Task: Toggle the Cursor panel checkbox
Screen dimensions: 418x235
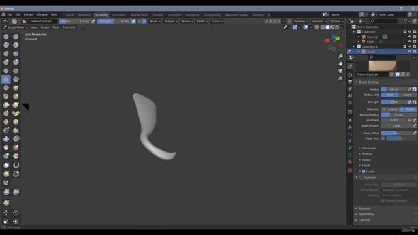Action: [363, 171]
